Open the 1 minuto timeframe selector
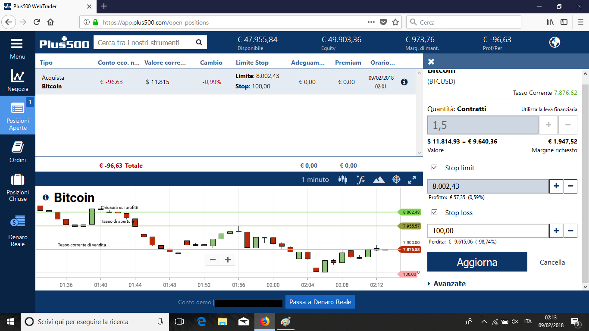589x331 pixels. coord(315,180)
